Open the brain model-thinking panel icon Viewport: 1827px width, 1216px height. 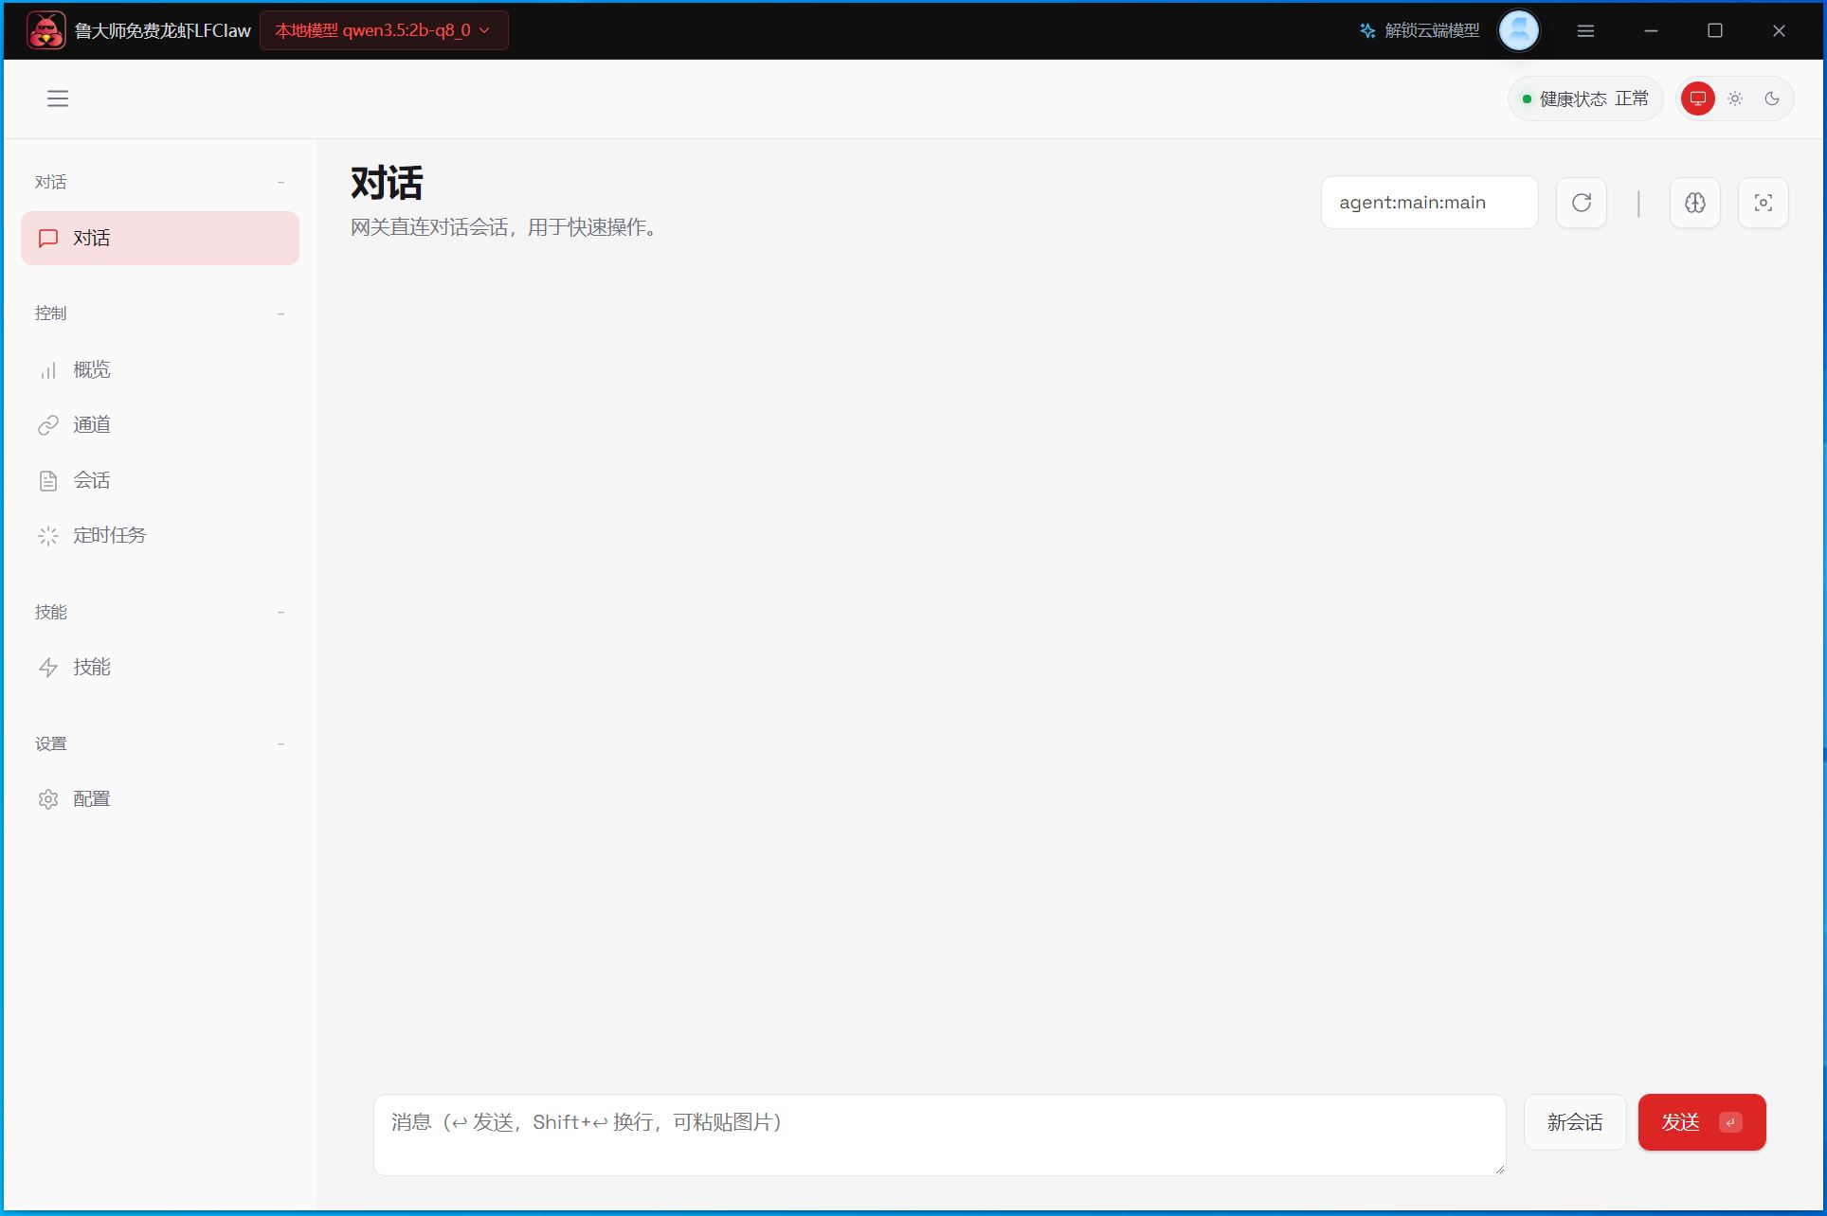coord(1695,202)
